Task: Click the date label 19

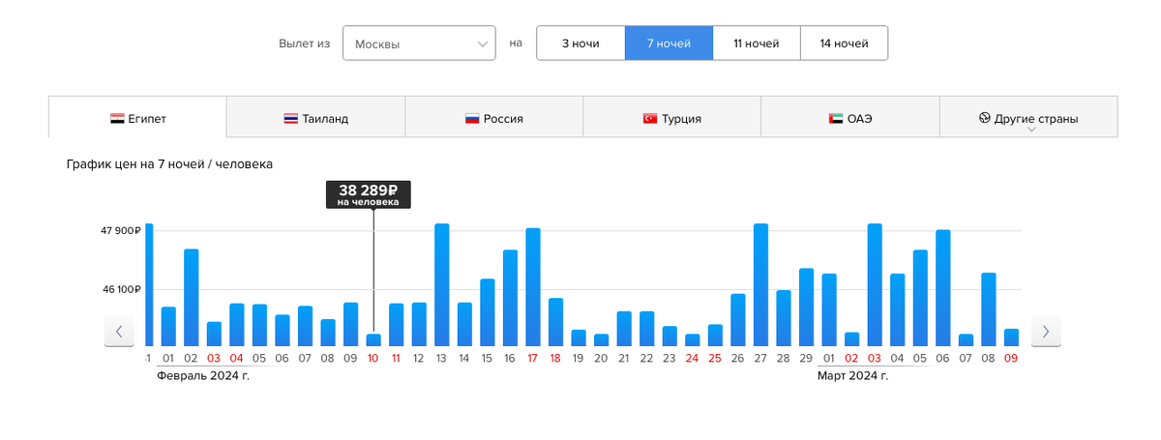Action: (x=579, y=358)
